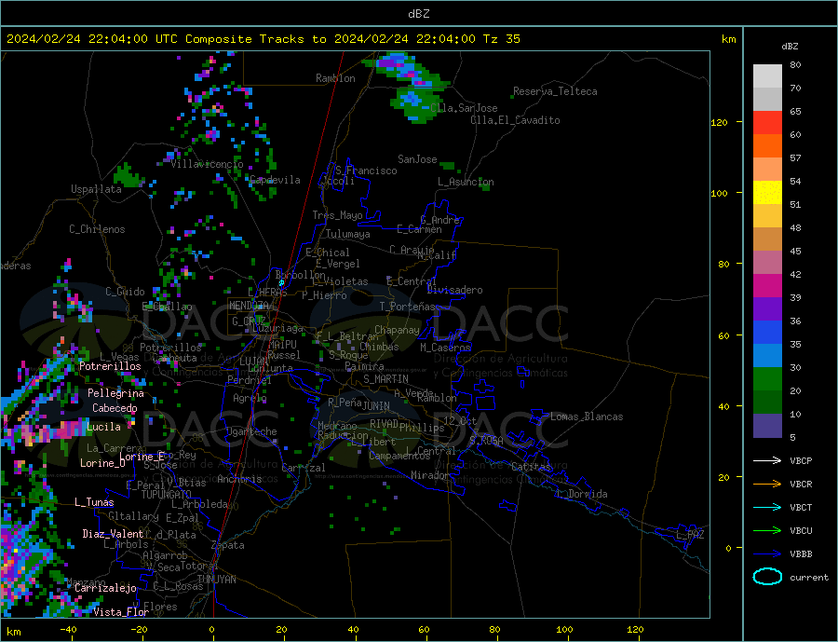838x642 pixels.
Task: Click the 'VBCP' legend label
Action: [801, 460]
